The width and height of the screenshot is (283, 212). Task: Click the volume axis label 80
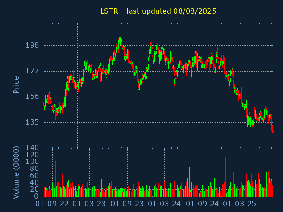[34, 169]
